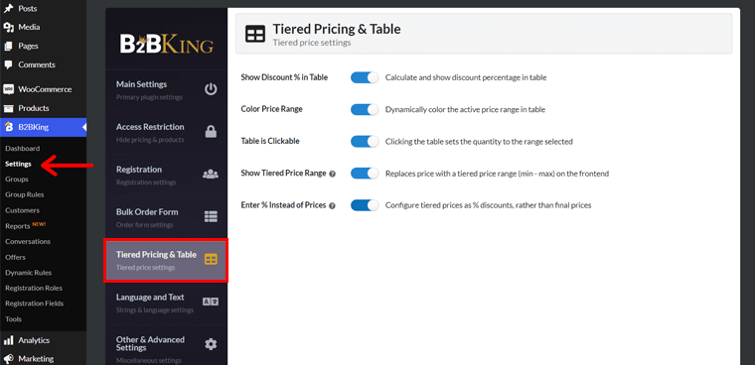Click the Bulk Order Form list icon

click(211, 217)
